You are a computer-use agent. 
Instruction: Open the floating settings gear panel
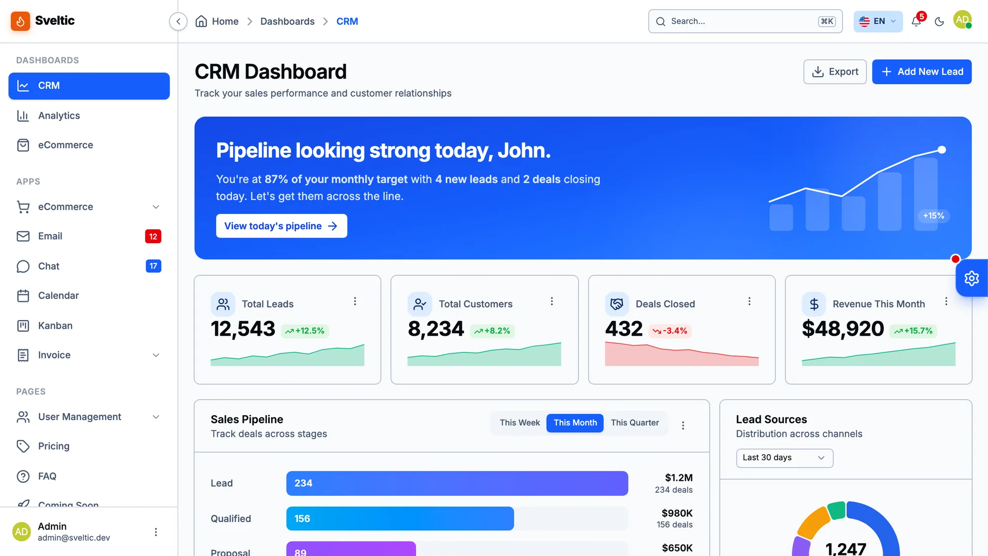click(972, 278)
